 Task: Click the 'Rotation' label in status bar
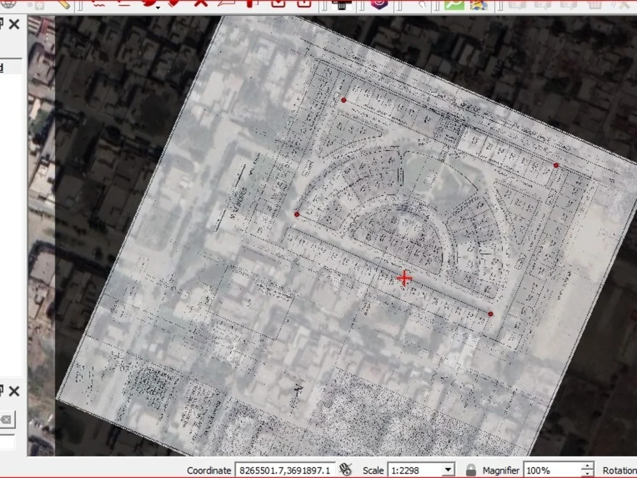(620, 470)
